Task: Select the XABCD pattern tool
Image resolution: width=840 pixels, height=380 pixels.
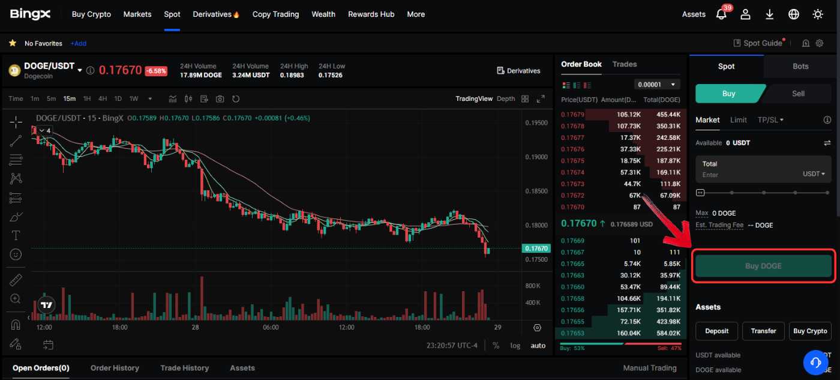Action: (x=16, y=178)
